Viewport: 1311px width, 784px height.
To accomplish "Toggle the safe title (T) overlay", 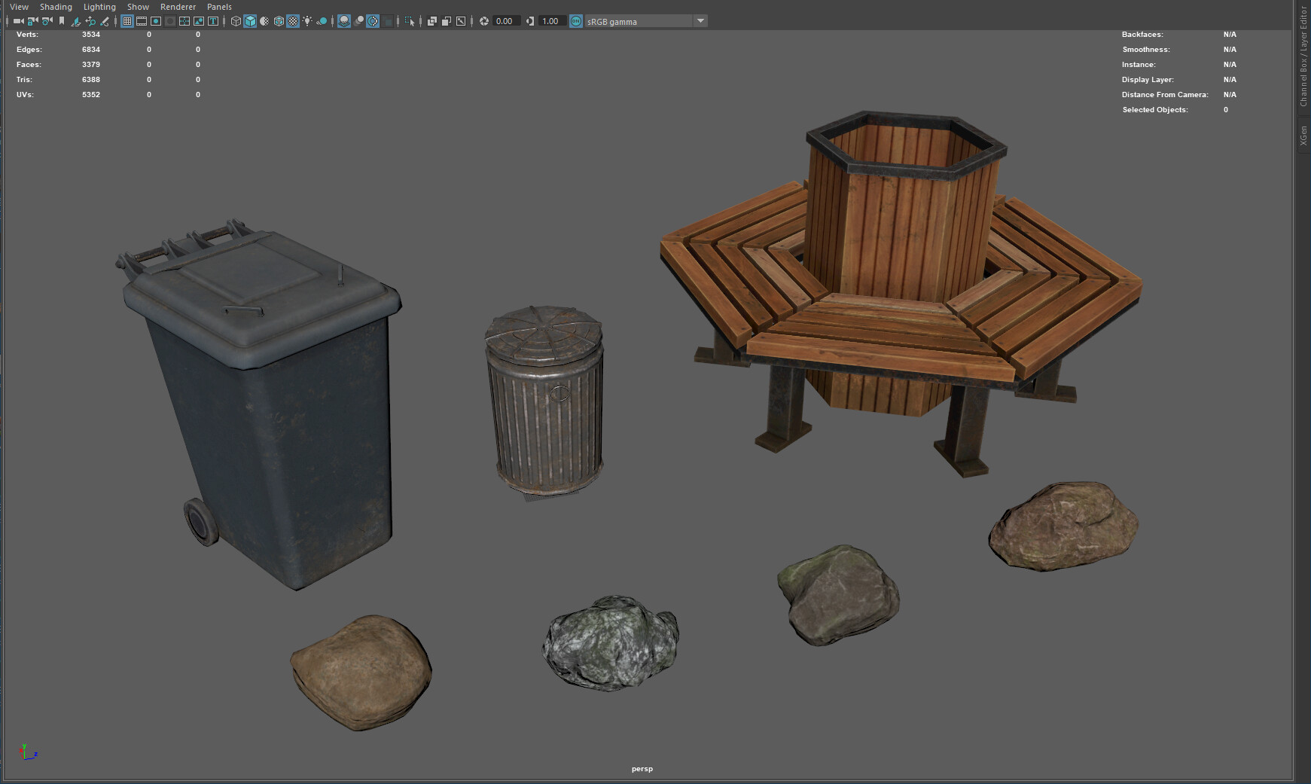I will (x=213, y=21).
